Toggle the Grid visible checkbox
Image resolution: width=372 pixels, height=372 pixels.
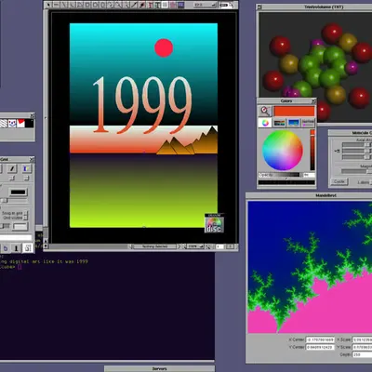(26, 218)
